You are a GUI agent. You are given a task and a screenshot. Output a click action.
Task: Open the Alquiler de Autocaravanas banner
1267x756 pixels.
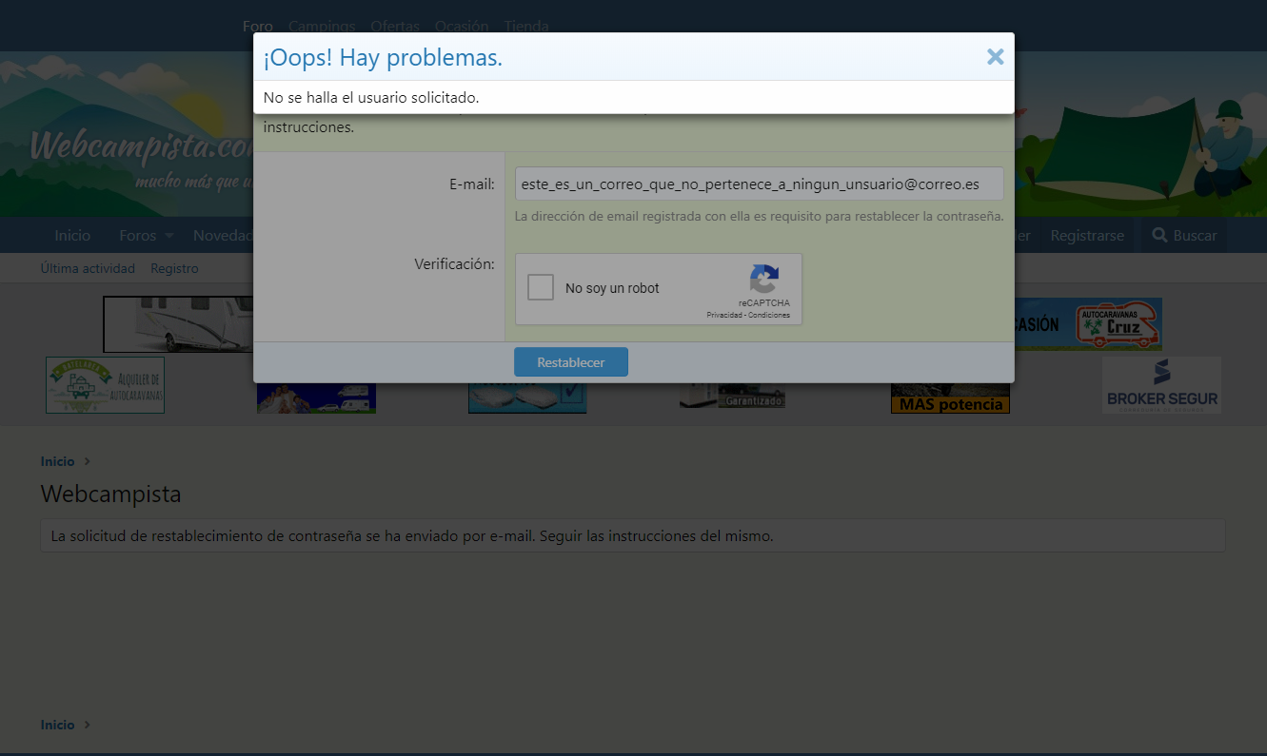click(x=105, y=385)
